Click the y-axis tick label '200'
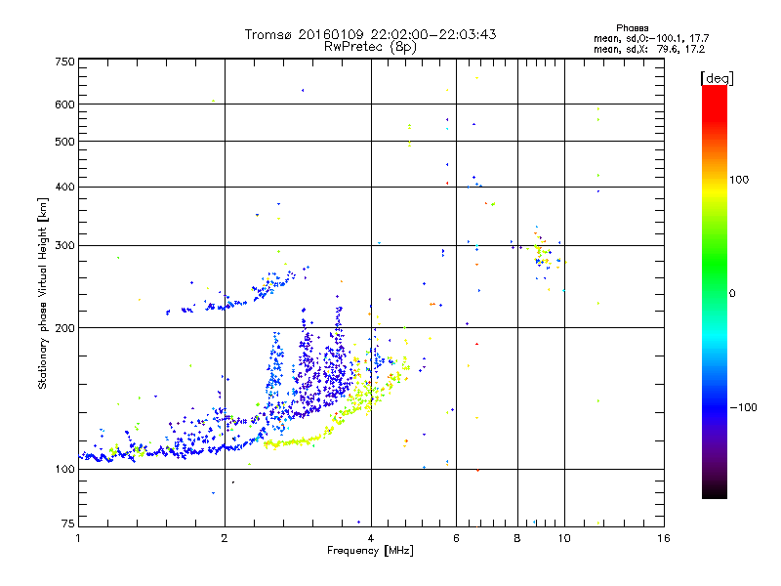 tap(64, 328)
